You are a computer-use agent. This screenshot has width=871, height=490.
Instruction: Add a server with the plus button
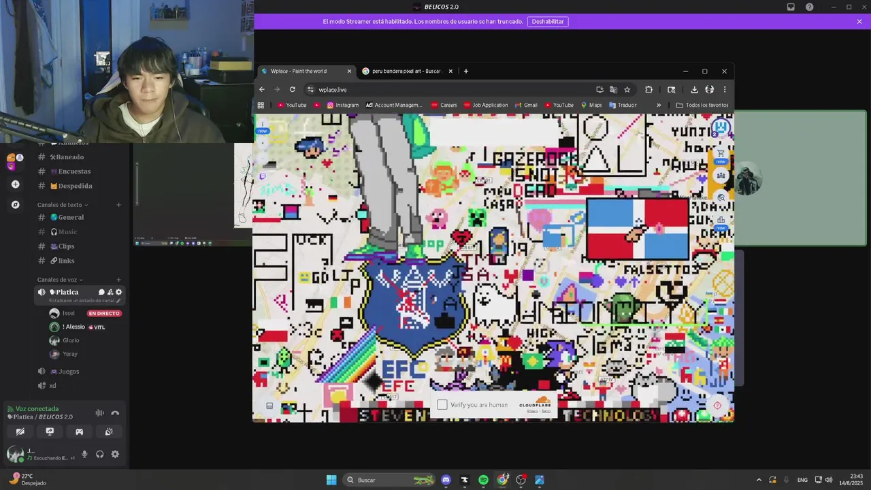tap(15, 184)
